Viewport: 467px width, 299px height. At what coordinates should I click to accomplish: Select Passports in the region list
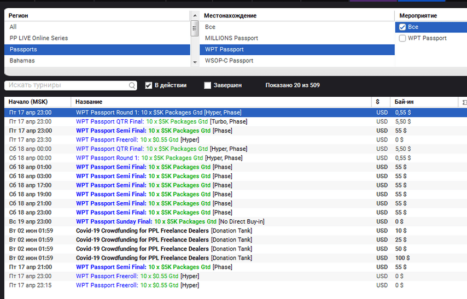[x=97, y=49]
